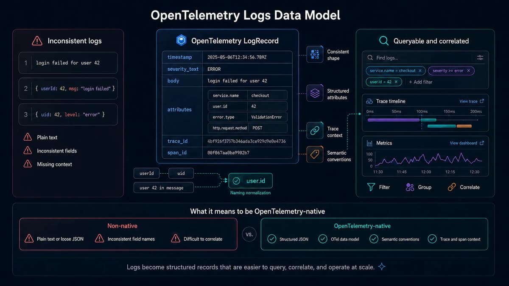This screenshot has width=509, height=286.
Task: Toggle the Structured JSON checkmark
Action: click(x=271, y=239)
